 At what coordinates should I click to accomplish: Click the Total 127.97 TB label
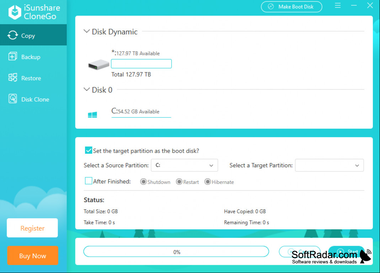(131, 74)
